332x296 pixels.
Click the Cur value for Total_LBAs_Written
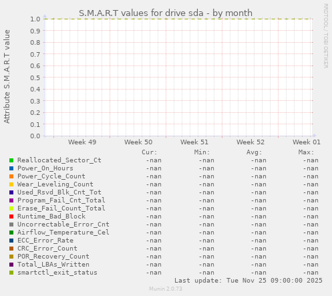point(154,265)
